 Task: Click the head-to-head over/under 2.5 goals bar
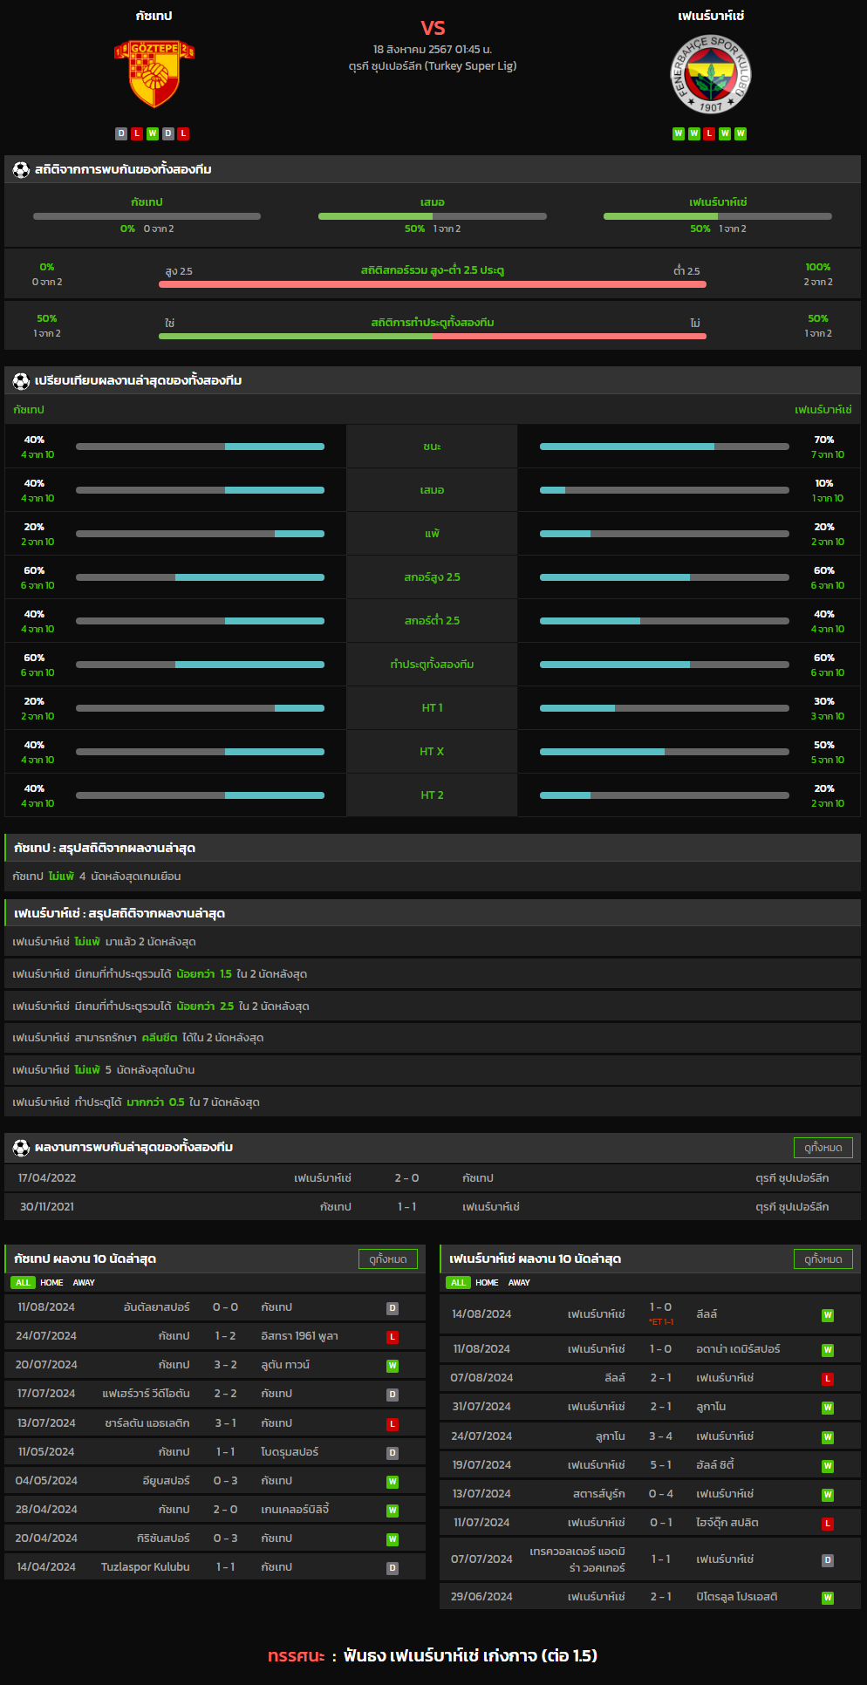click(433, 284)
